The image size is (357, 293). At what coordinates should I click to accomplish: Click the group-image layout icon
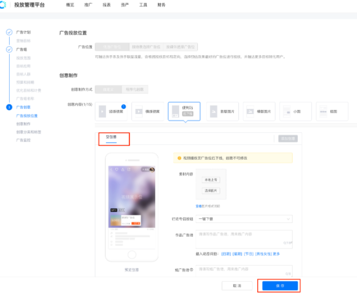point(323,112)
